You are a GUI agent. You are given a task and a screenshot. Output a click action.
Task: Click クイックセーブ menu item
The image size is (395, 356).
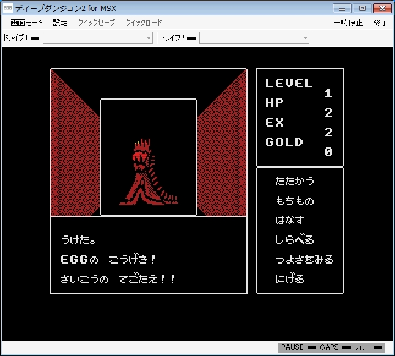coord(97,23)
